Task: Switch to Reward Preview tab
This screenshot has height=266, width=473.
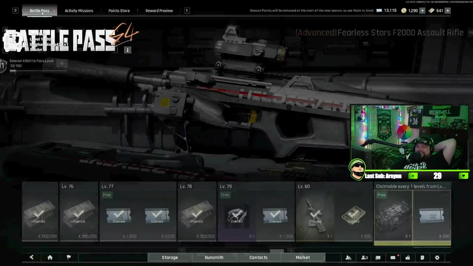Action: point(159,11)
